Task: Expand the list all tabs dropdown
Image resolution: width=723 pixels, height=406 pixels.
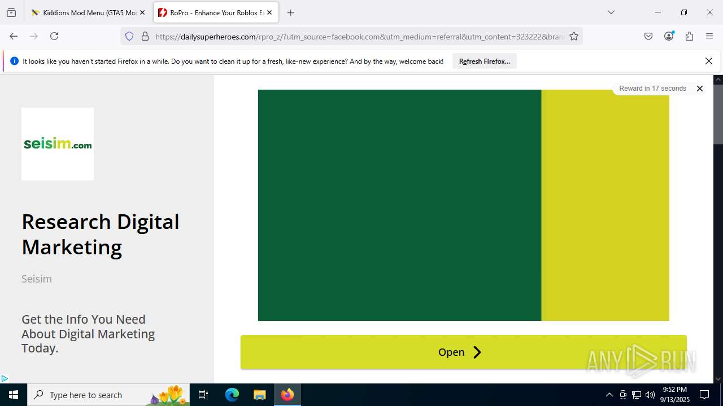Action: 611,12
